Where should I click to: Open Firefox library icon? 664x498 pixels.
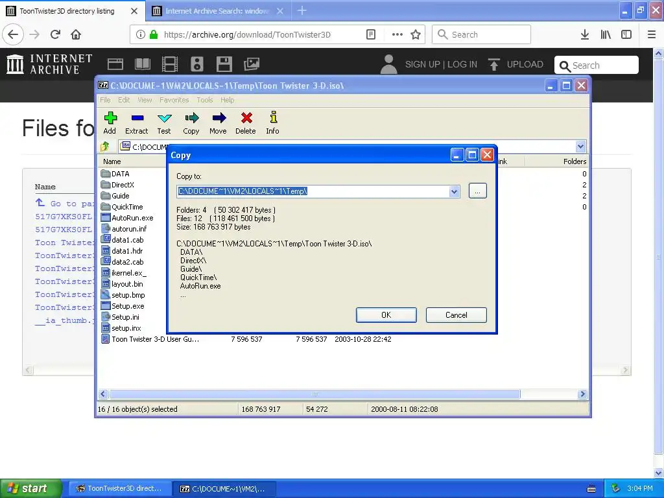click(606, 34)
